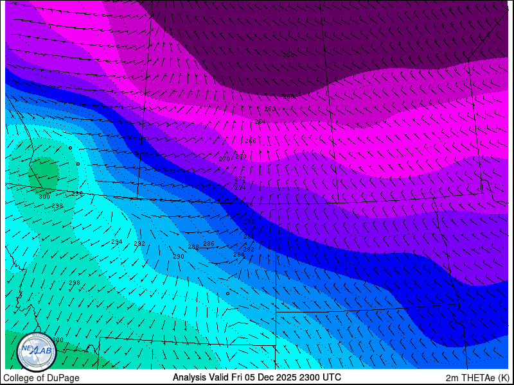
Task: Click the 262 contour label
Action: [x=270, y=109]
